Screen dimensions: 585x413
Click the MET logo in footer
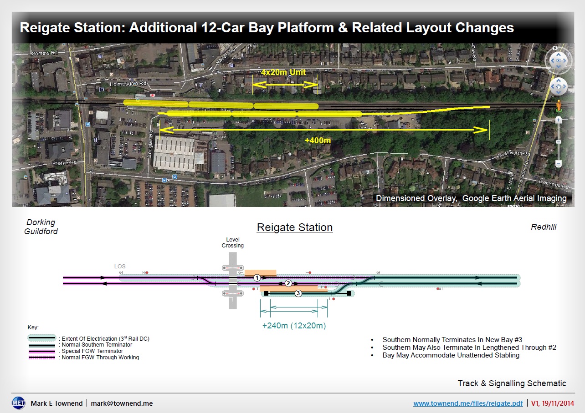pyautogui.click(x=18, y=403)
